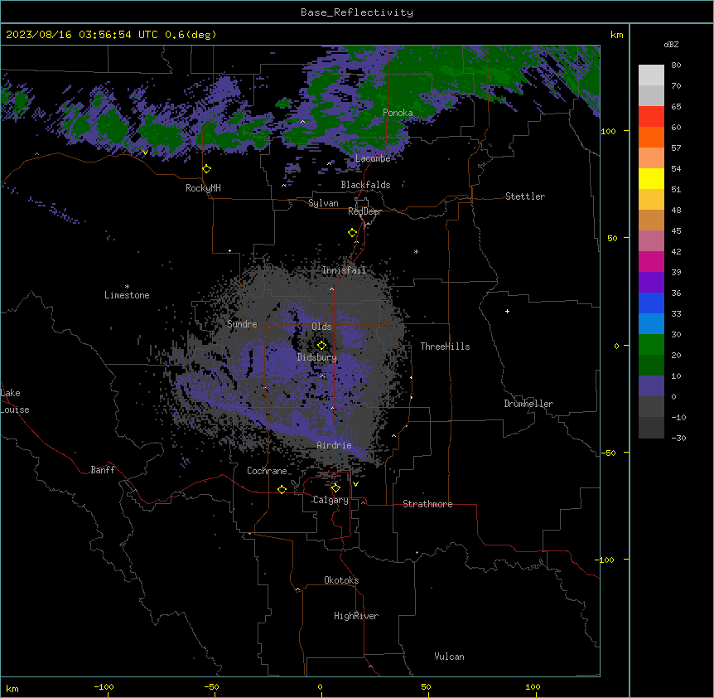The height and width of the screenshot is (698, 714).
Task: Click the 0 tick on the right axis
Action: click(616, 346)
